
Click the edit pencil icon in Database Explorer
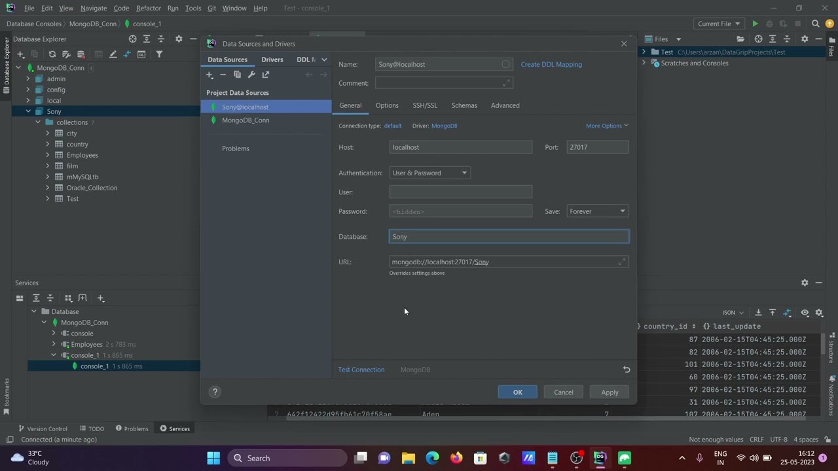[x=113, y=54]
